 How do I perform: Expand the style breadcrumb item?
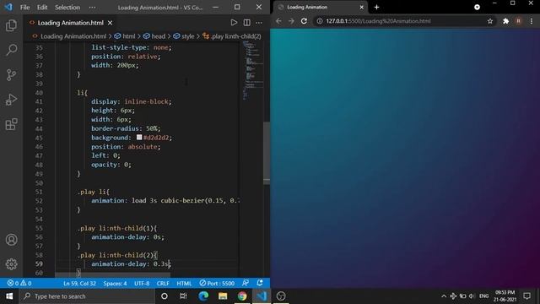[x=187, y=36]
